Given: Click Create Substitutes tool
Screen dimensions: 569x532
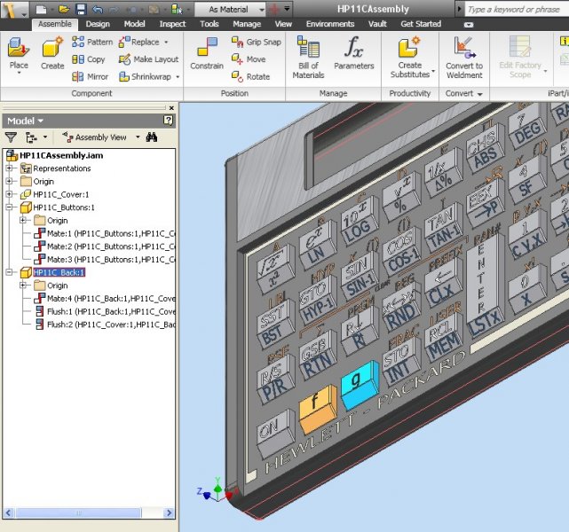Looking at the screenshot, I should point(410,58).
